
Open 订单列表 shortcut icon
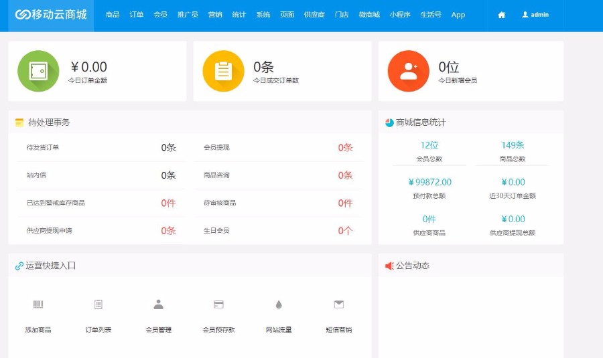pyautogui.click(x=98, y=304)
